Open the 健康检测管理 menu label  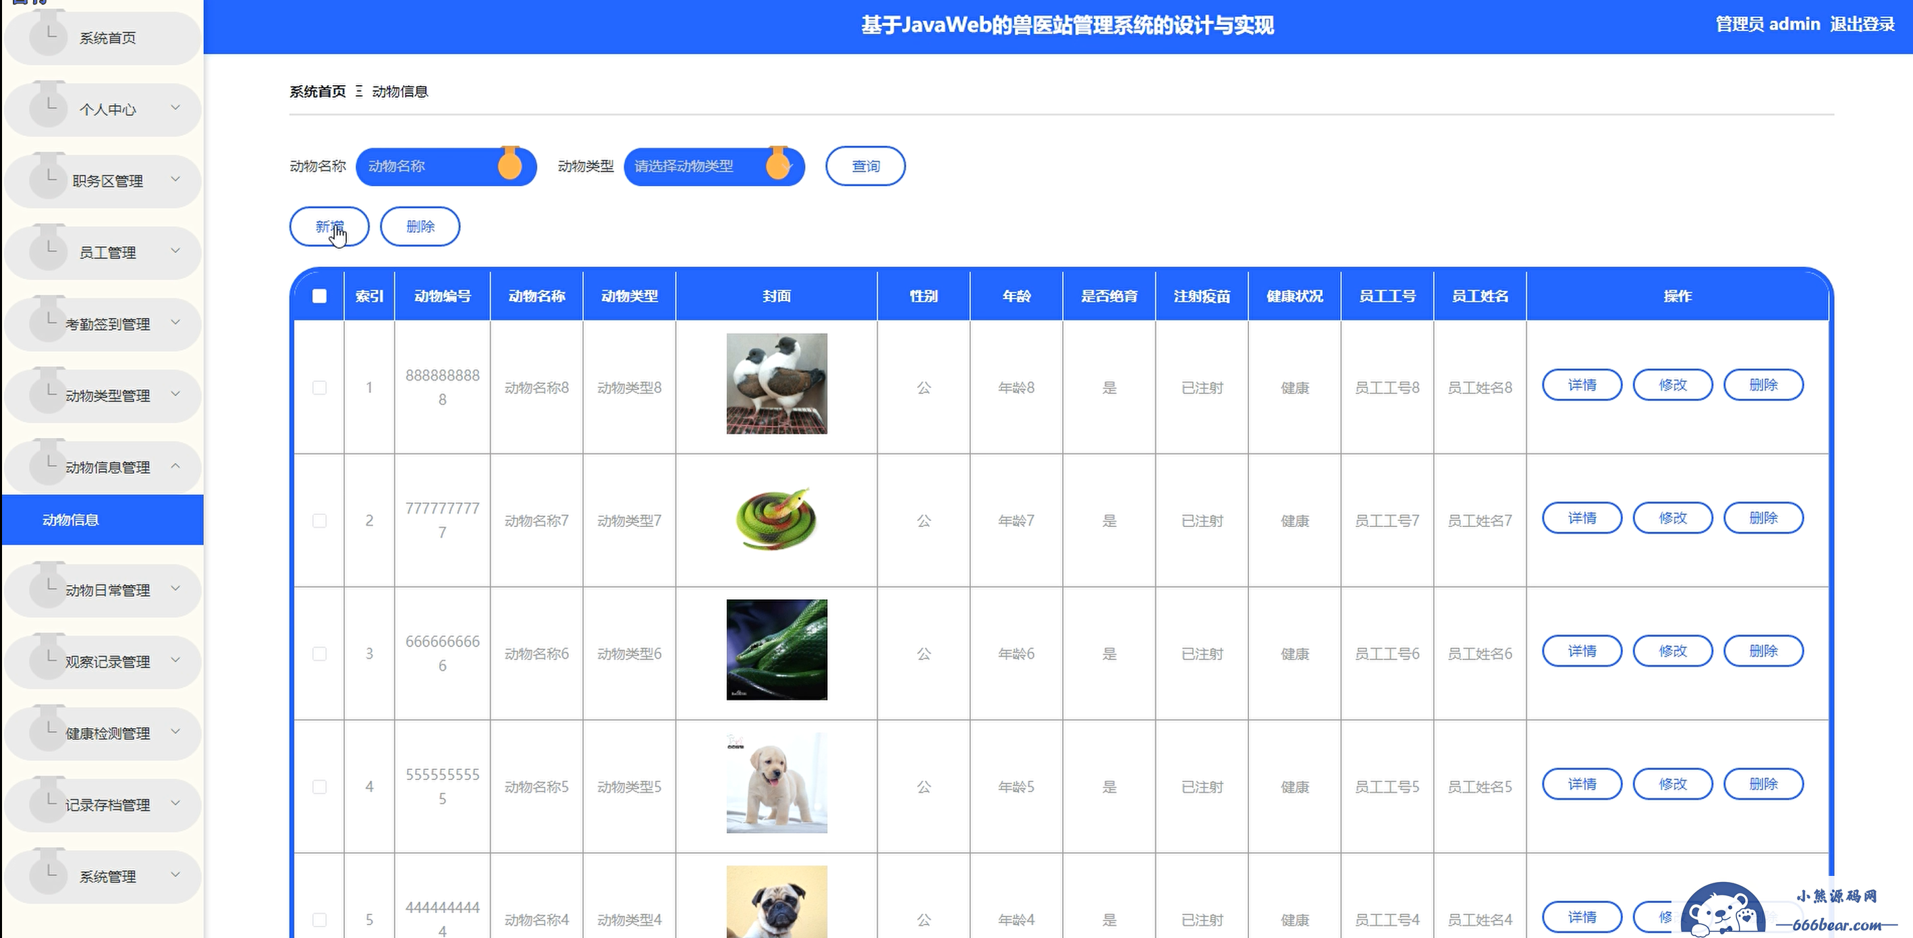click(x=108, y=734)
